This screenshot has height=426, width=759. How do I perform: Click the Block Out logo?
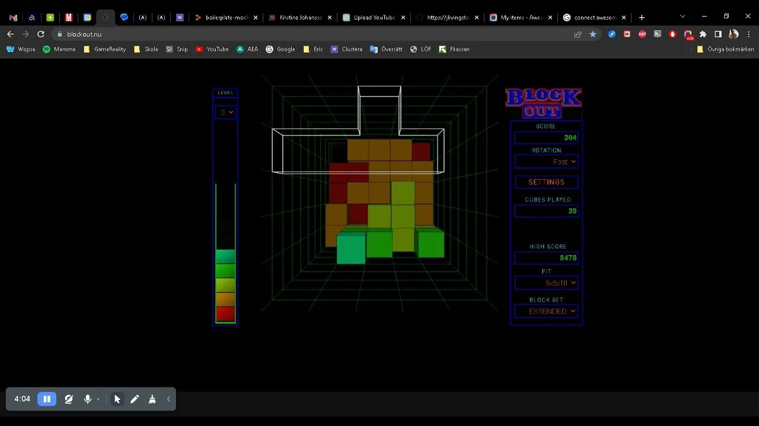(543, 103)
